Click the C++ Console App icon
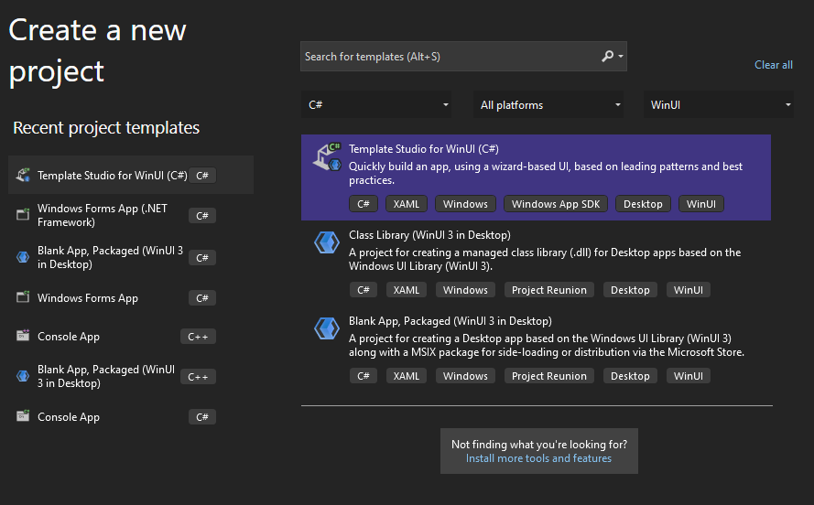This screenshot has height=505, width=814. coord(23,336)
